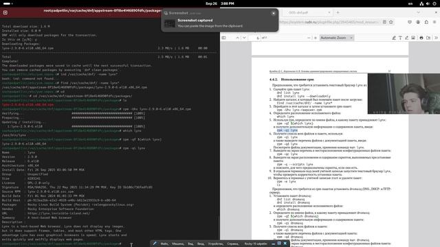Screen dimensions: 440x247
Task: Open the Справка menu in the VirtualBox toolbar
Action: tap(232, 244)
